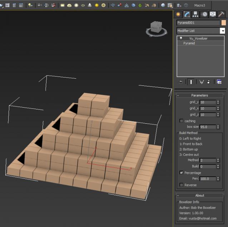Click the blue dotted particle icon
228x227 pixels.
pyautogui.click(x=113, y=5)
